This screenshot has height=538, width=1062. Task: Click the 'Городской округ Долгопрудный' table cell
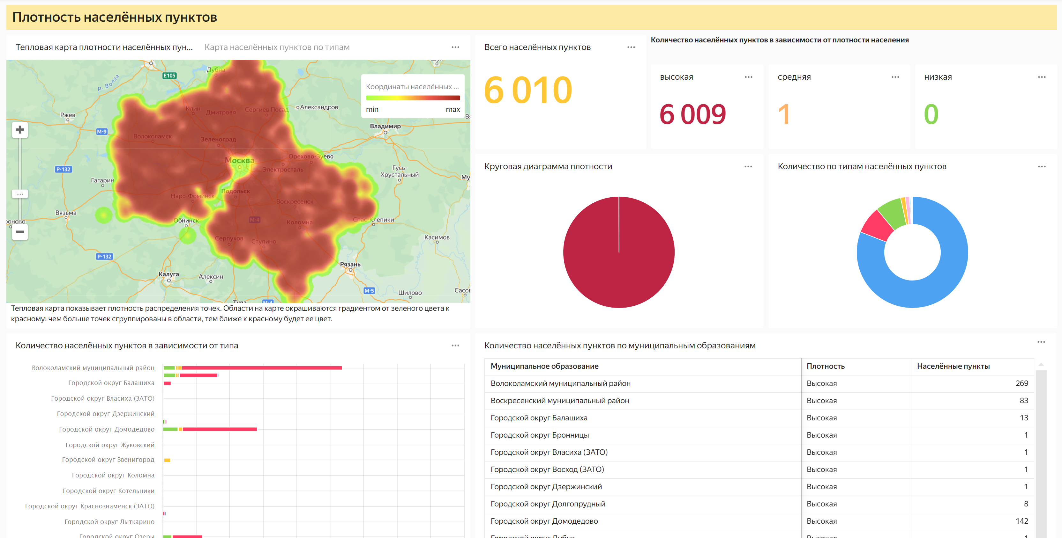pos(643,504)
